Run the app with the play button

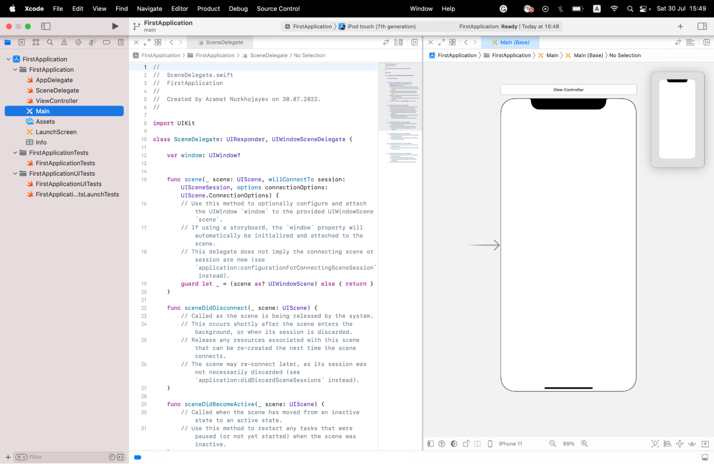point(115,26)
